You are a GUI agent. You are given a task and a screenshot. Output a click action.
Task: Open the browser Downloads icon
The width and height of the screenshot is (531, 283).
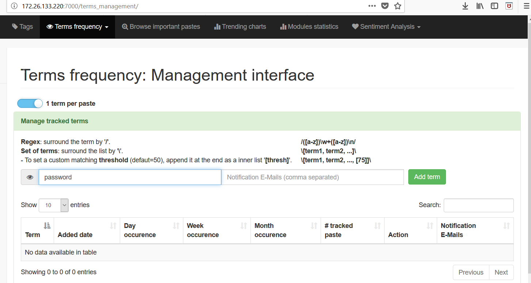pos(465,6)
